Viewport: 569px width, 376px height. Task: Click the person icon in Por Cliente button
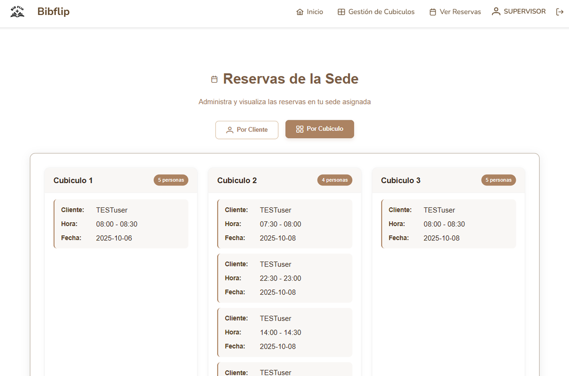[x=230, y=130]
